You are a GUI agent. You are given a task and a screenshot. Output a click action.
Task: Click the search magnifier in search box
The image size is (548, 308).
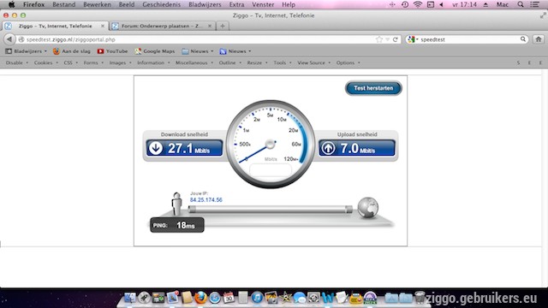pos(523,39)
